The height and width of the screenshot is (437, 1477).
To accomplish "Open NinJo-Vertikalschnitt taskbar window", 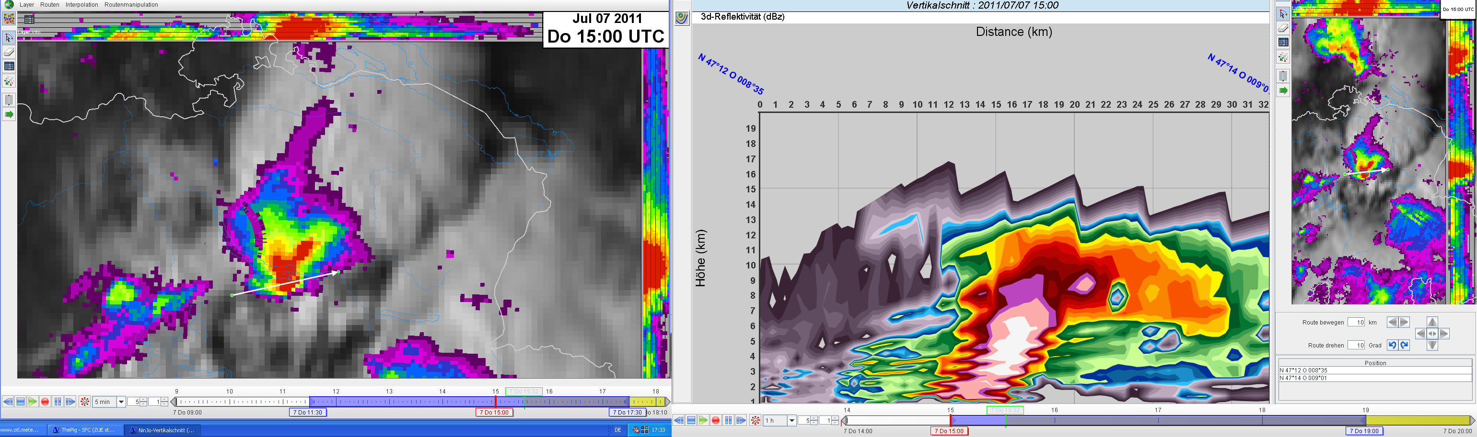I will click(x=163, y=430).
